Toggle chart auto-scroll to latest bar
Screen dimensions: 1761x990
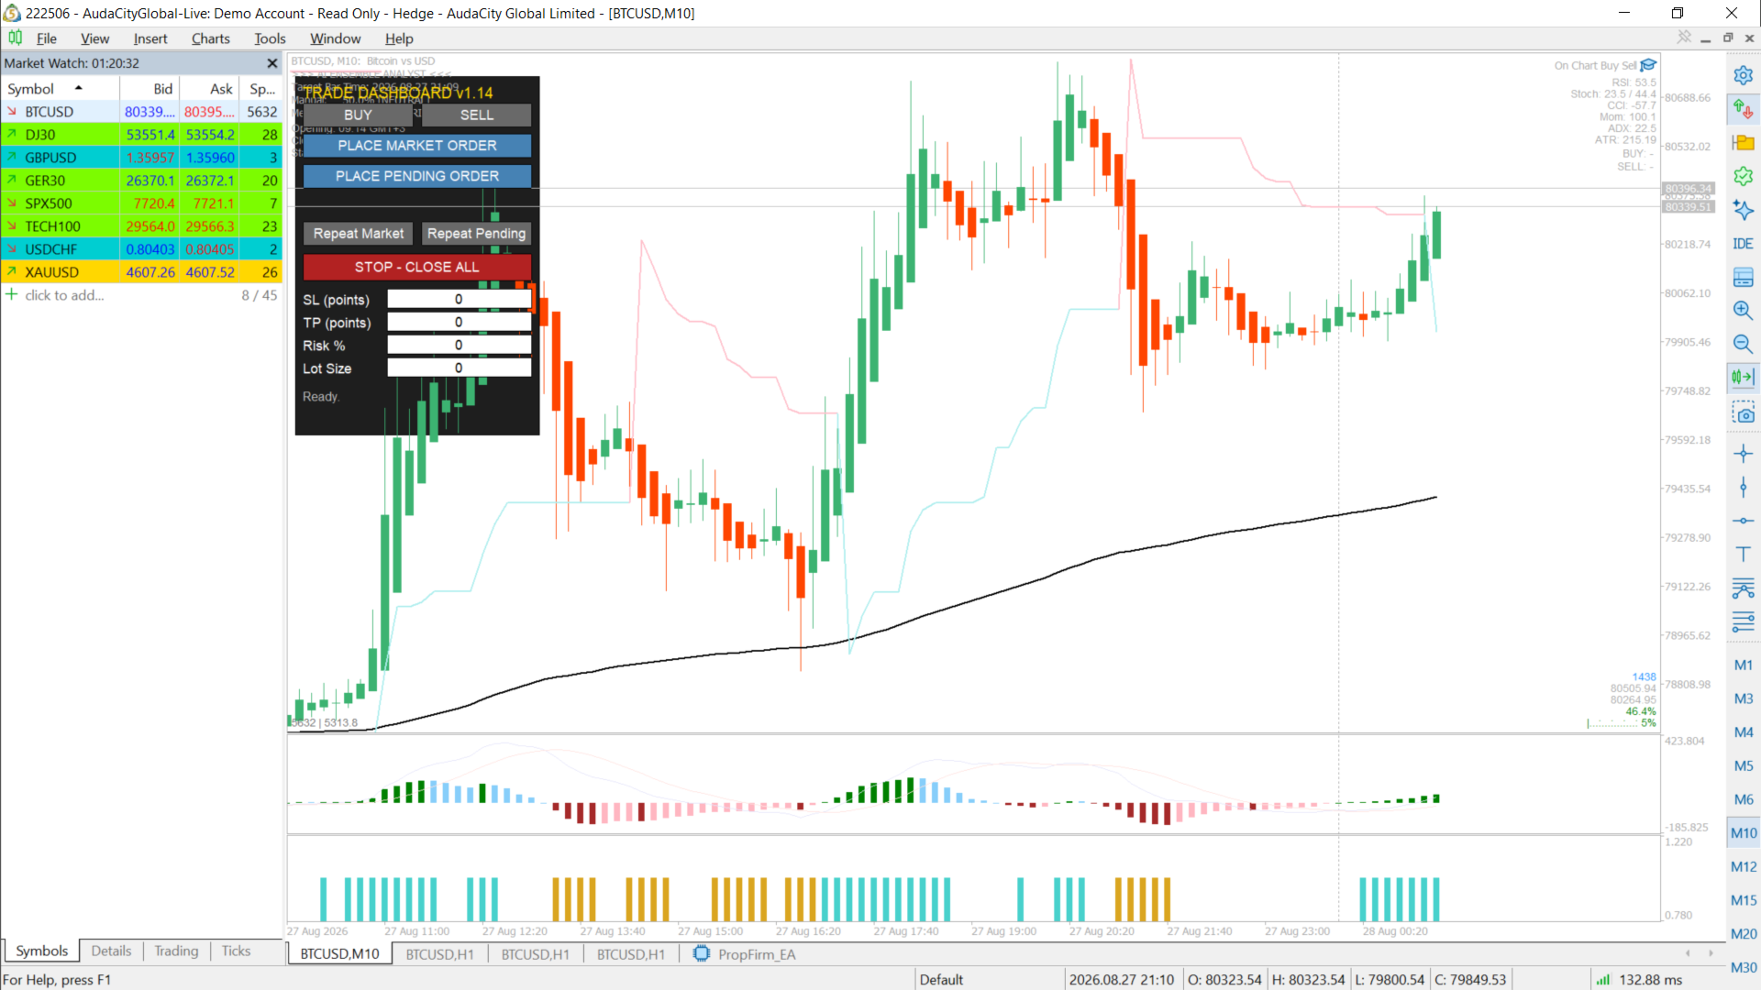[x=1743, y=377]
